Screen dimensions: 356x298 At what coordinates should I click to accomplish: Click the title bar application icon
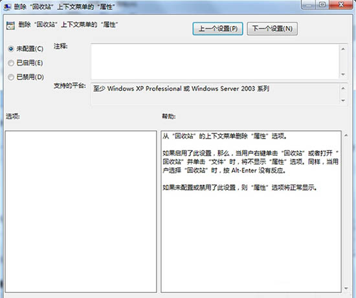[x=7, y=7]
